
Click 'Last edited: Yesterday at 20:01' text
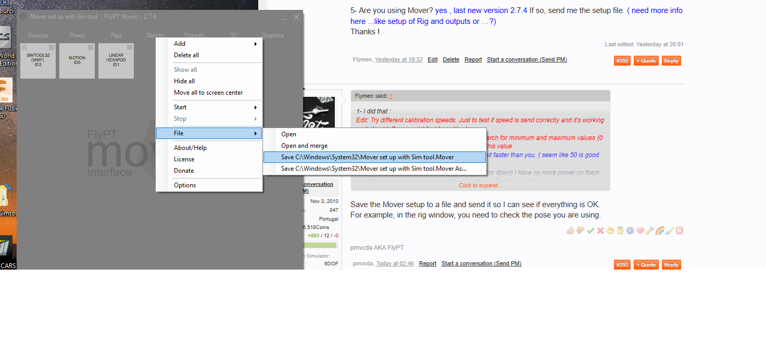644,45
